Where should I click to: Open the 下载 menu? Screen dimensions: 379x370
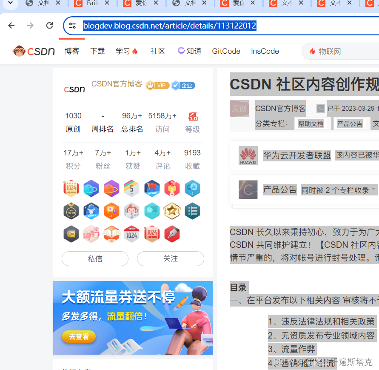click(98, 51)
